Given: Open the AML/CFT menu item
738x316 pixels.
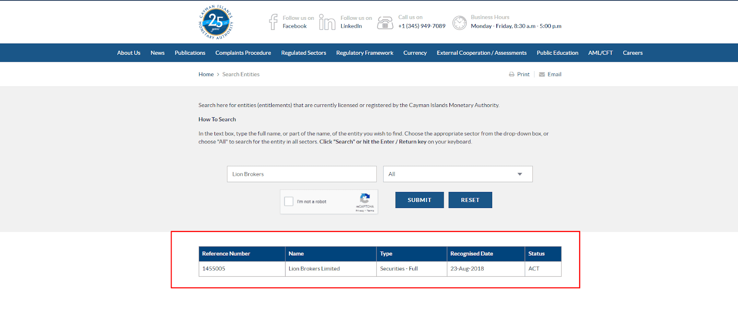Looking at the screenshot, I should [601, 53].
